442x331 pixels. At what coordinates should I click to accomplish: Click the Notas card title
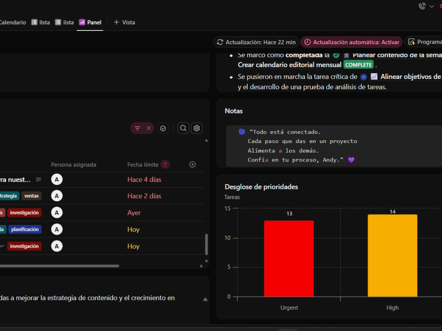coord(234,111)
